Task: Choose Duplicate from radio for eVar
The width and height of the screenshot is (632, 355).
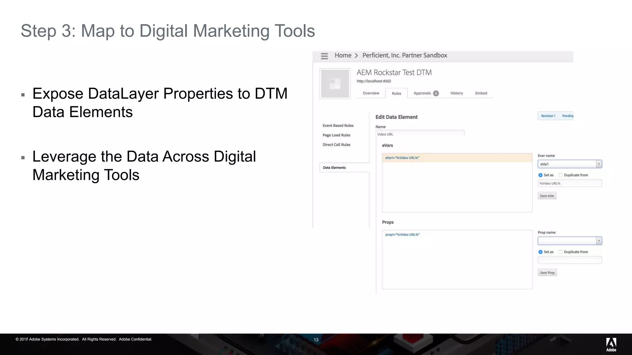Action: click(560, 175)
